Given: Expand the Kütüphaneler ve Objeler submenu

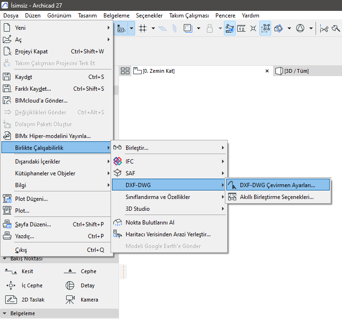Looking at the screenshot, I should (x=108, y=173).
